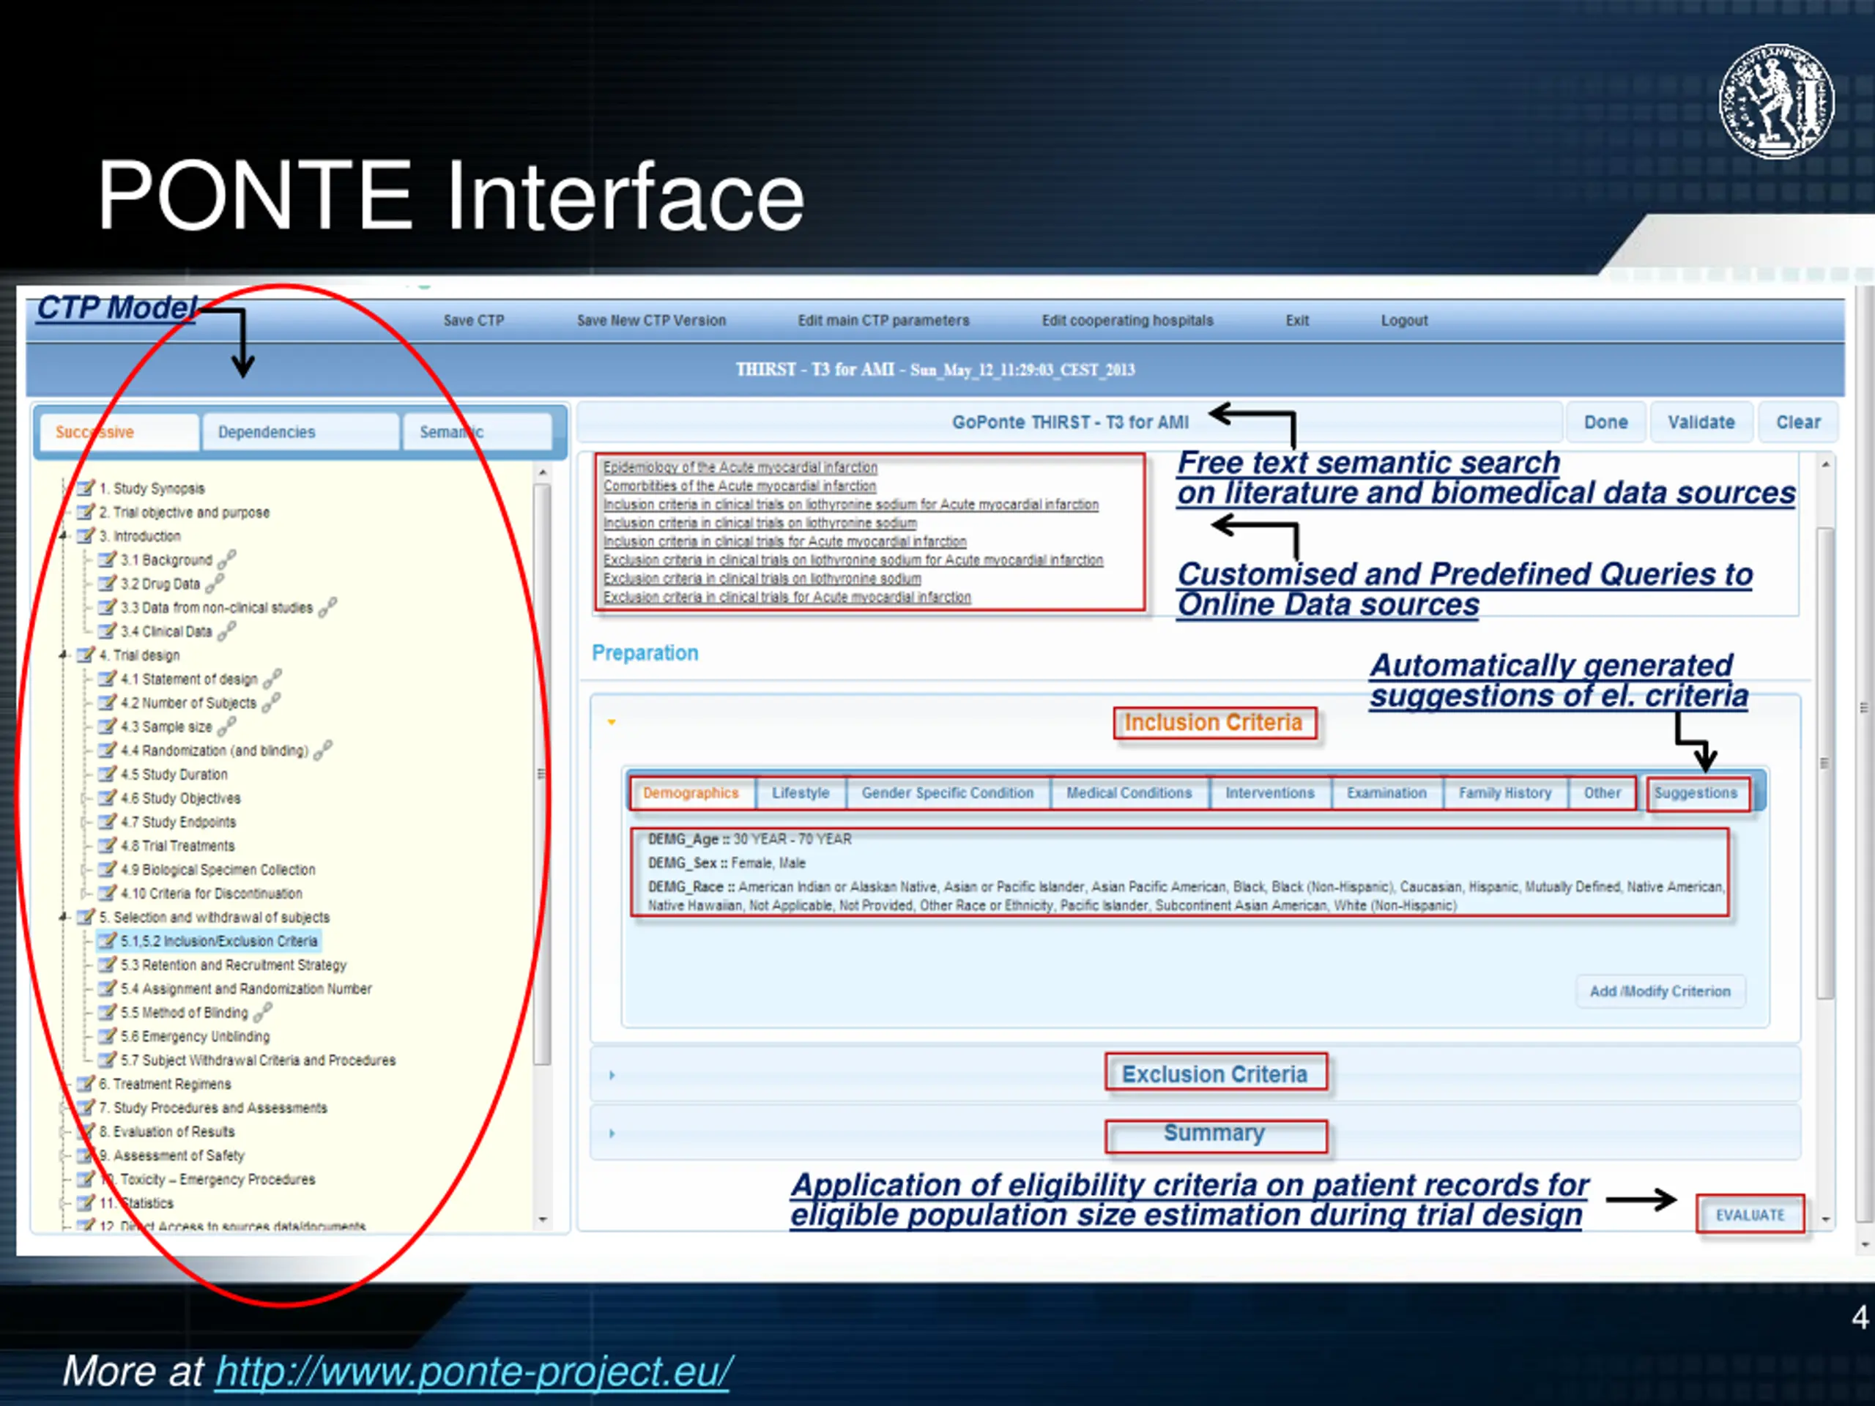
Task: Click the Add /Modify Criterion button
Action: [x=1660, y=991]
